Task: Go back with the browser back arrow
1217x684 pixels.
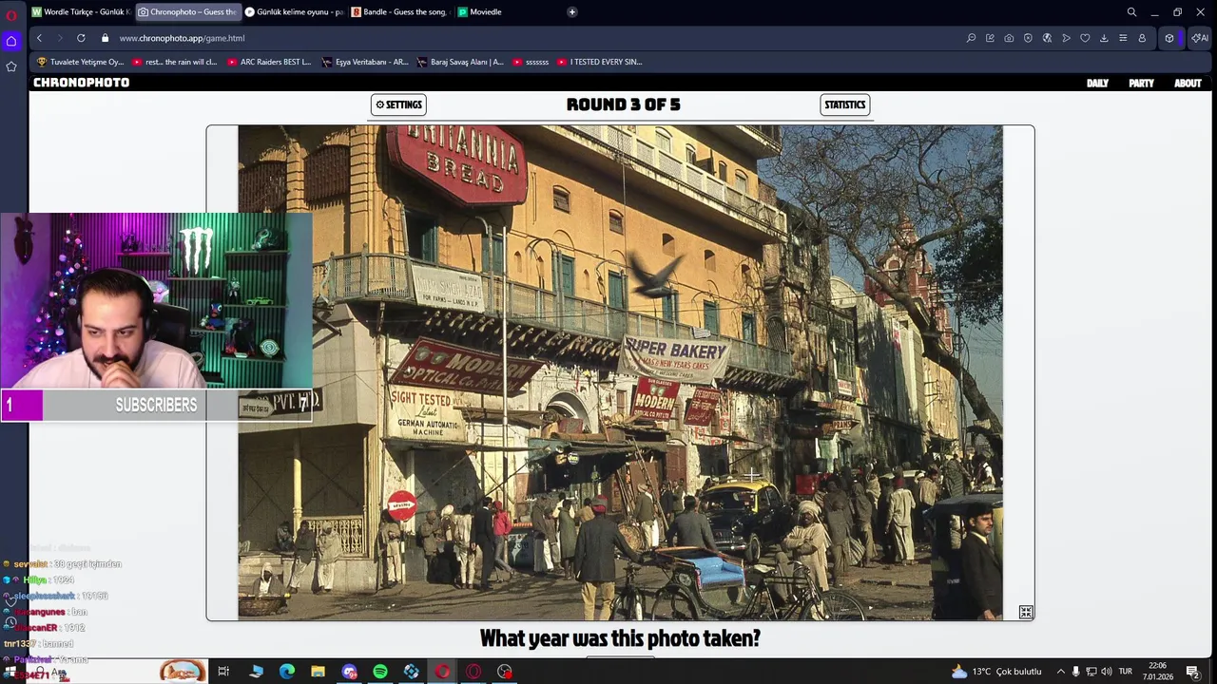Action: (39, 38)
